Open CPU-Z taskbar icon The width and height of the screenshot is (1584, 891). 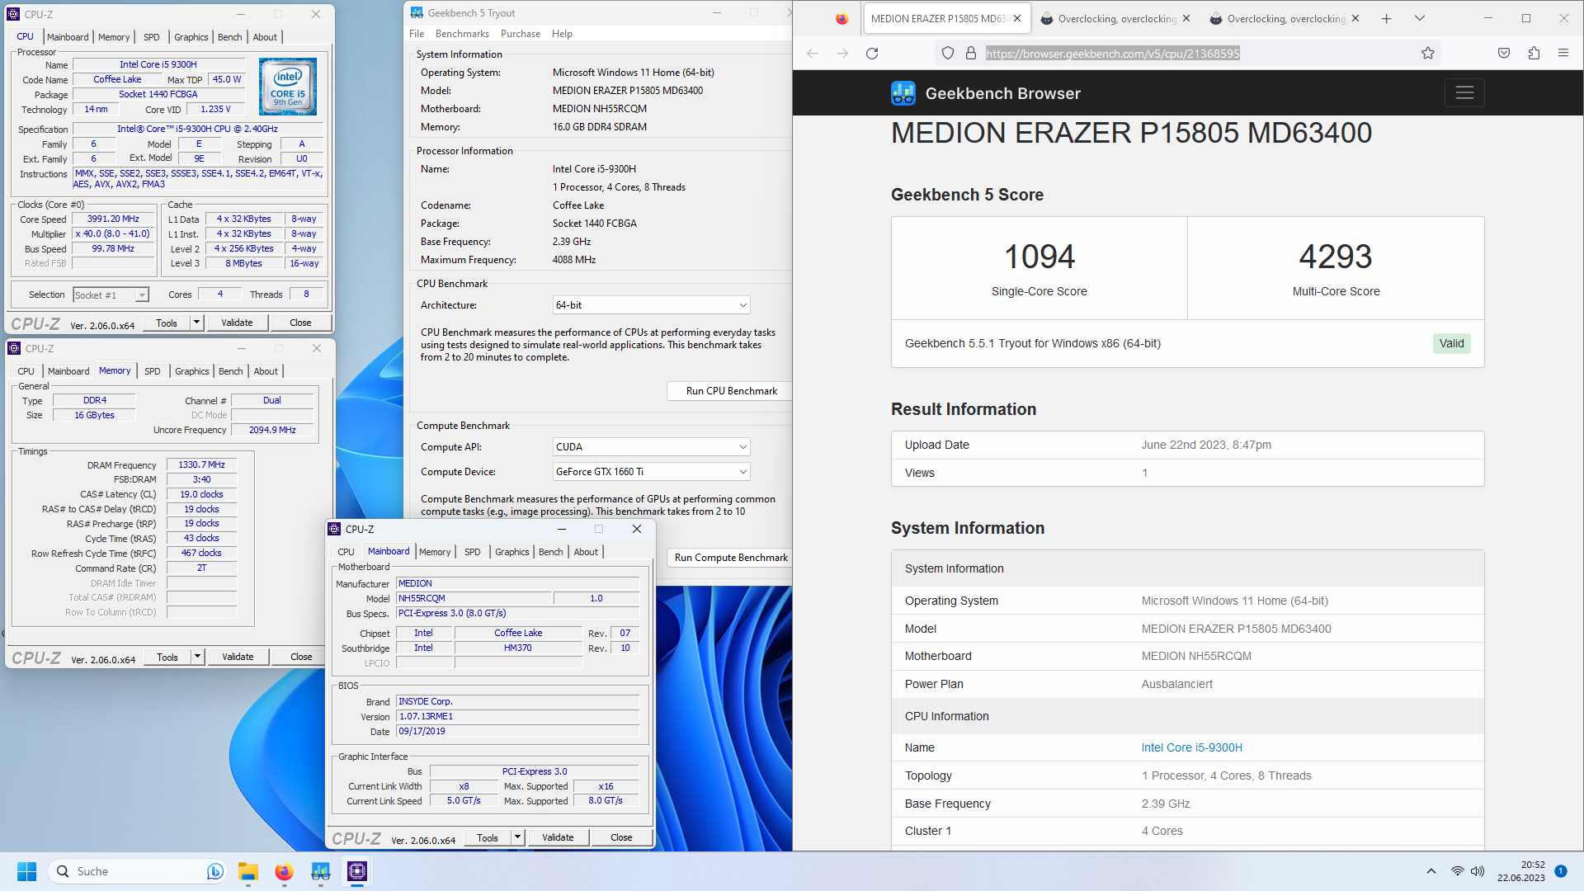(x=356, y=871)
